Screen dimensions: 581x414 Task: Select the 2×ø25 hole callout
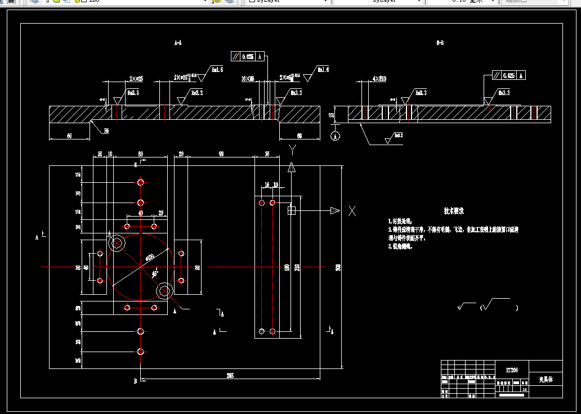(x=136, y=79)
